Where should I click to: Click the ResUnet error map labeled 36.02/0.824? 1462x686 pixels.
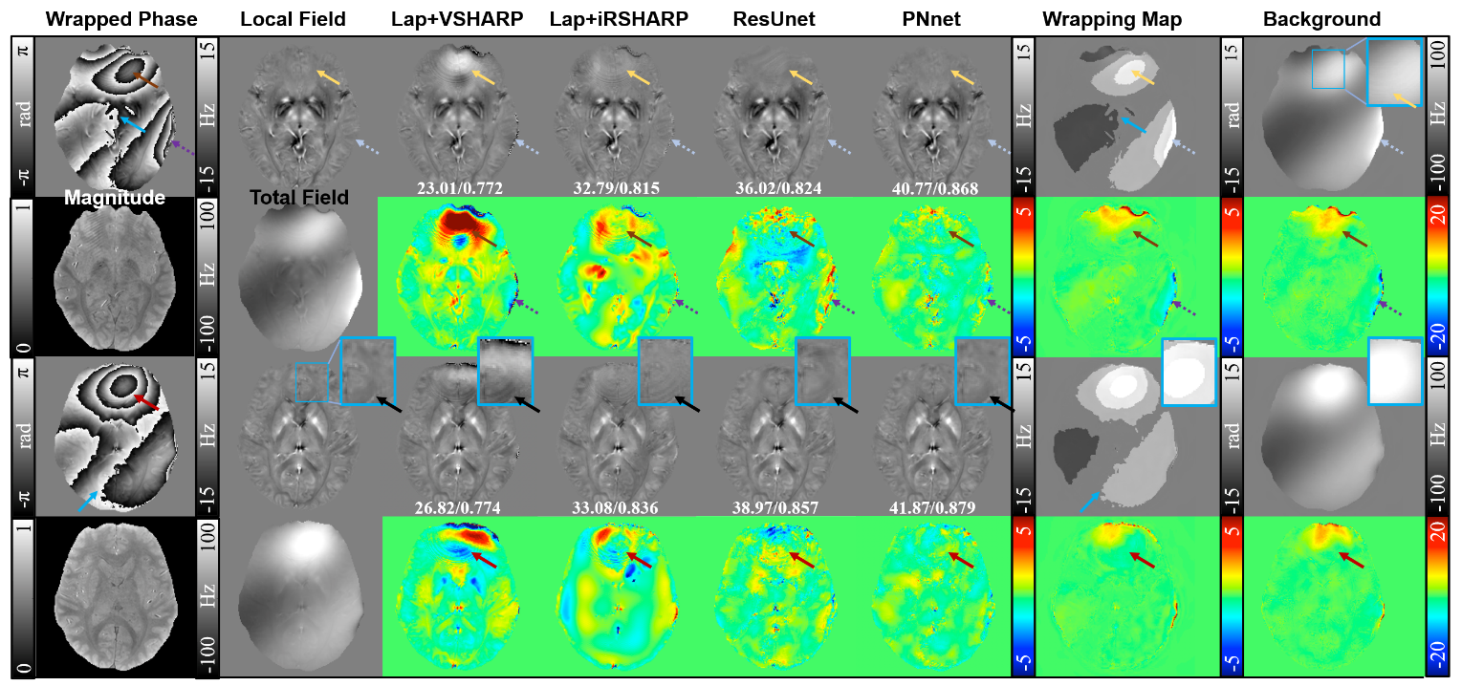[773, 276]
